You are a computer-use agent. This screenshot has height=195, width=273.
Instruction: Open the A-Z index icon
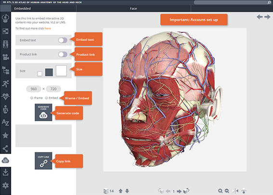point(5,123)
